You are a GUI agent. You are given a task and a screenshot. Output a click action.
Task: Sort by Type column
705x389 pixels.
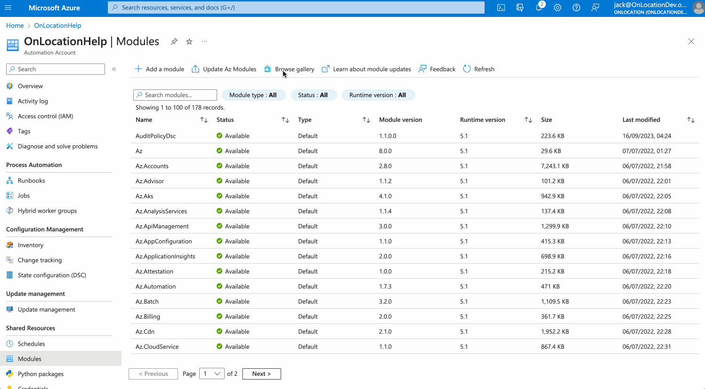point(366,120)
